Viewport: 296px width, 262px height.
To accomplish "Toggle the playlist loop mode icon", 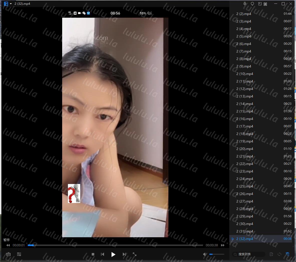I will [279, 254].
